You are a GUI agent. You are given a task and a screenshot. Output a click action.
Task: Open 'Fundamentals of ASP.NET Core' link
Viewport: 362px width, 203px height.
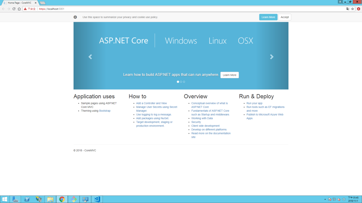tap(210, 112)
